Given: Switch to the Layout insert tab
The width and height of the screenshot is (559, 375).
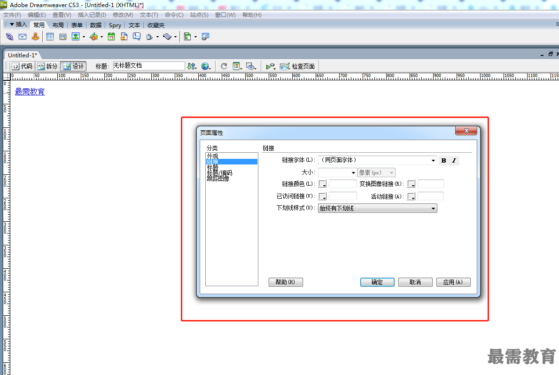Looking at the screenshot, I should [x=58, y=25].
